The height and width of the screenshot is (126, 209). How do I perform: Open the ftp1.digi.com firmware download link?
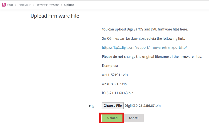[x=144, y=47]
